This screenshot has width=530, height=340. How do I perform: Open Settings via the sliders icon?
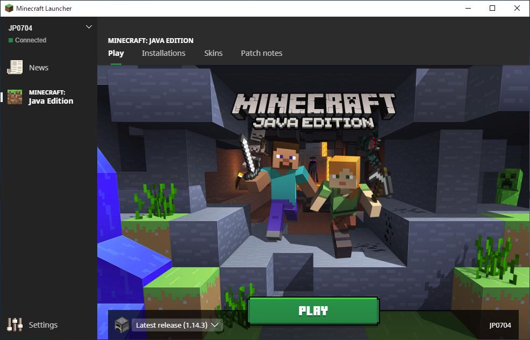(x=15, y=324)
